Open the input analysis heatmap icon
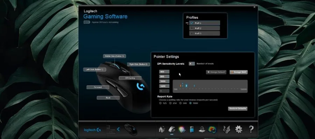Screen dimensions: 315x139 coord(212,129)
